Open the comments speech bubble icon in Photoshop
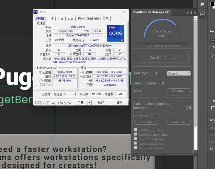The width and height of the screenshot is (215, 169). tap(202, 4)
